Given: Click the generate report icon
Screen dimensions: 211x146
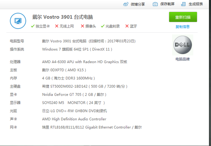Looking at the screenshot, I should (183, 4).
